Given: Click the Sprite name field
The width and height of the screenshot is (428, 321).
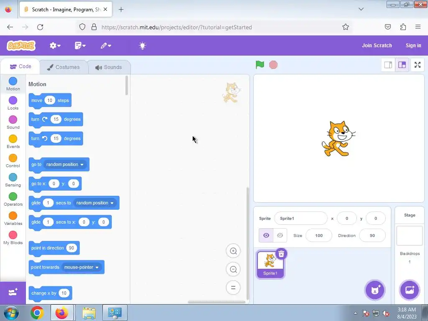Looking at the screenshot, I should pos(301,218).
